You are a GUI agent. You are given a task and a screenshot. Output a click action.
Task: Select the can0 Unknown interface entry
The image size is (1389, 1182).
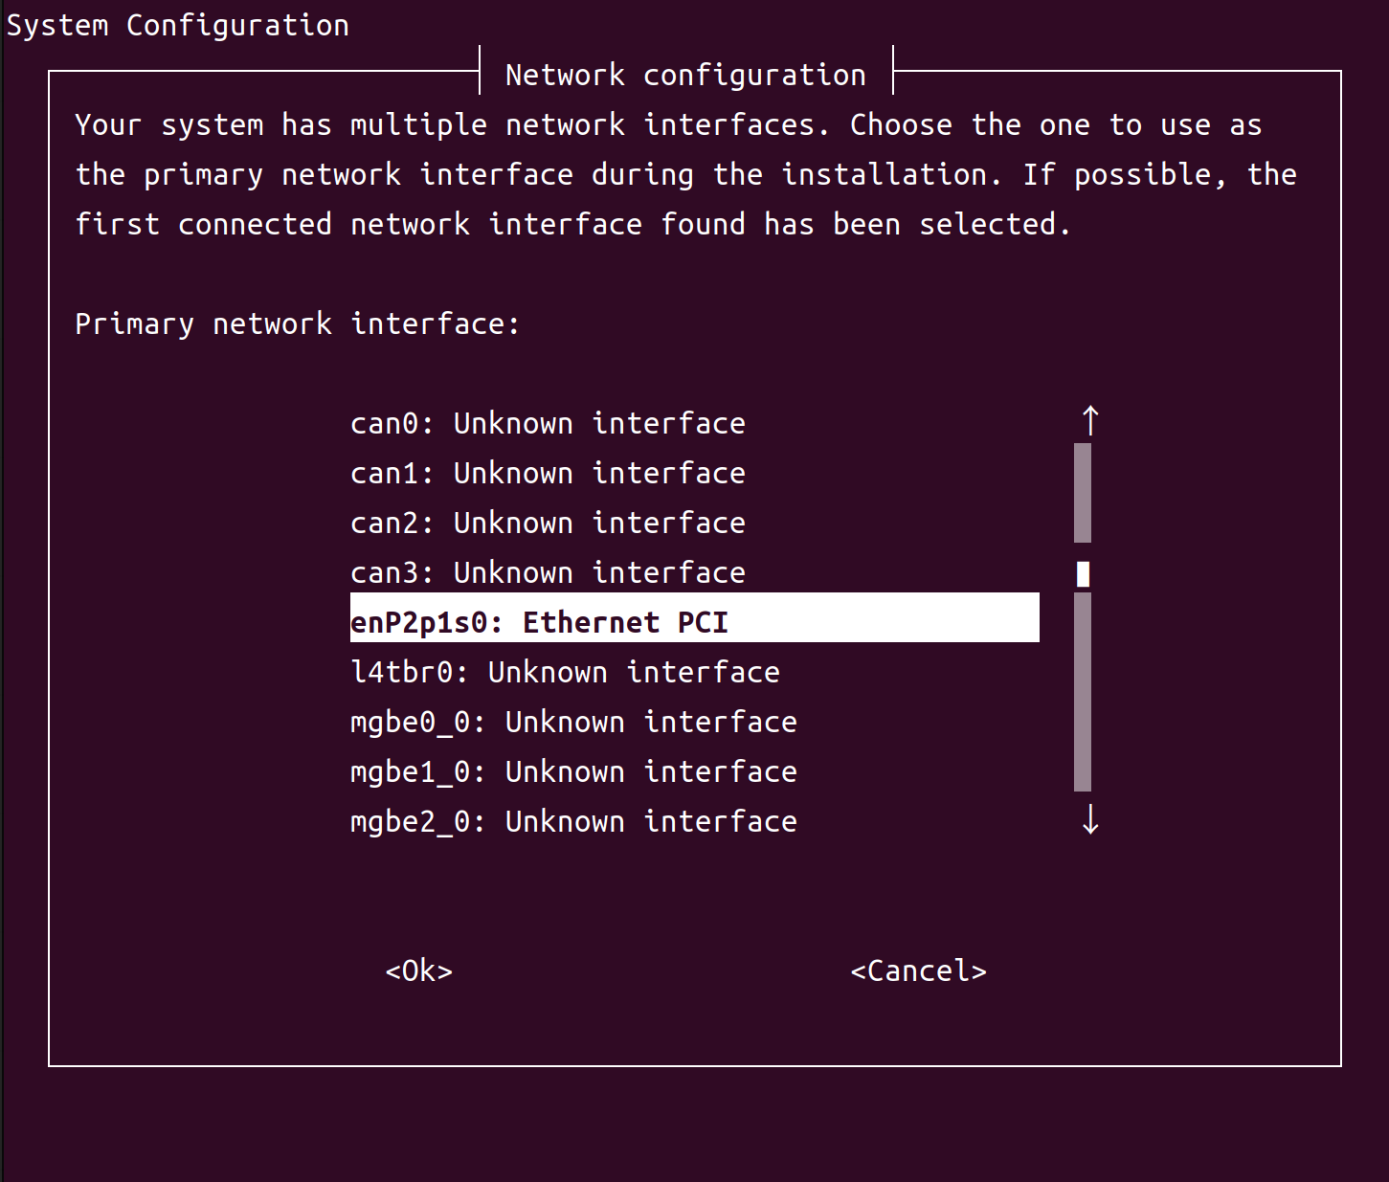[548, 423]
